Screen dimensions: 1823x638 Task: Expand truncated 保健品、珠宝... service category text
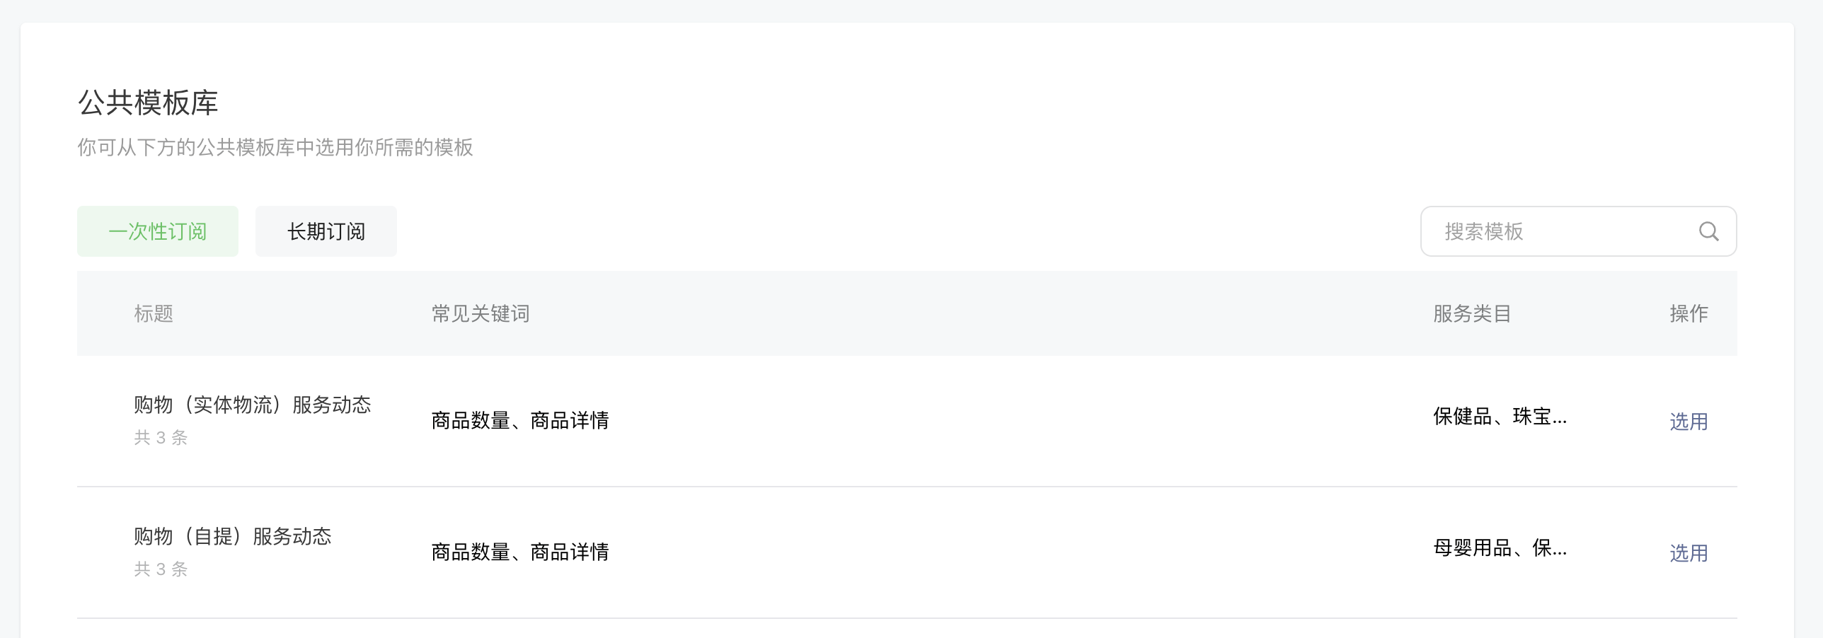pos(1499,417)
